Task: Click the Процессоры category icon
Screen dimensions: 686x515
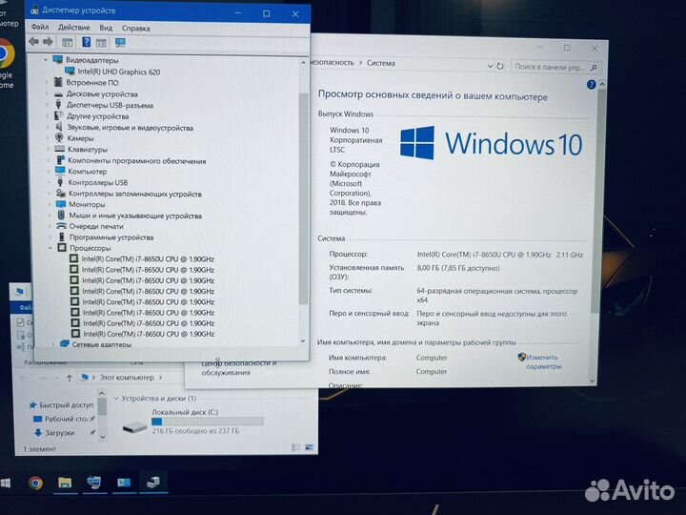Action: (x=62, y=248)
